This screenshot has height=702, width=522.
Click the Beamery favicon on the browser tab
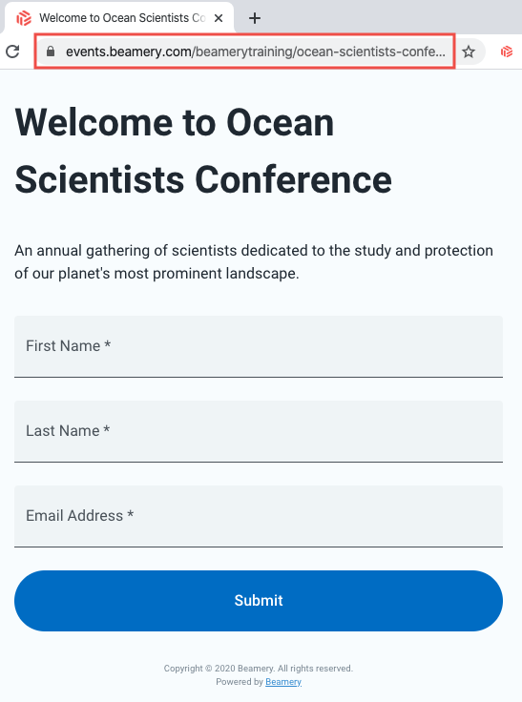coord(24,18)
